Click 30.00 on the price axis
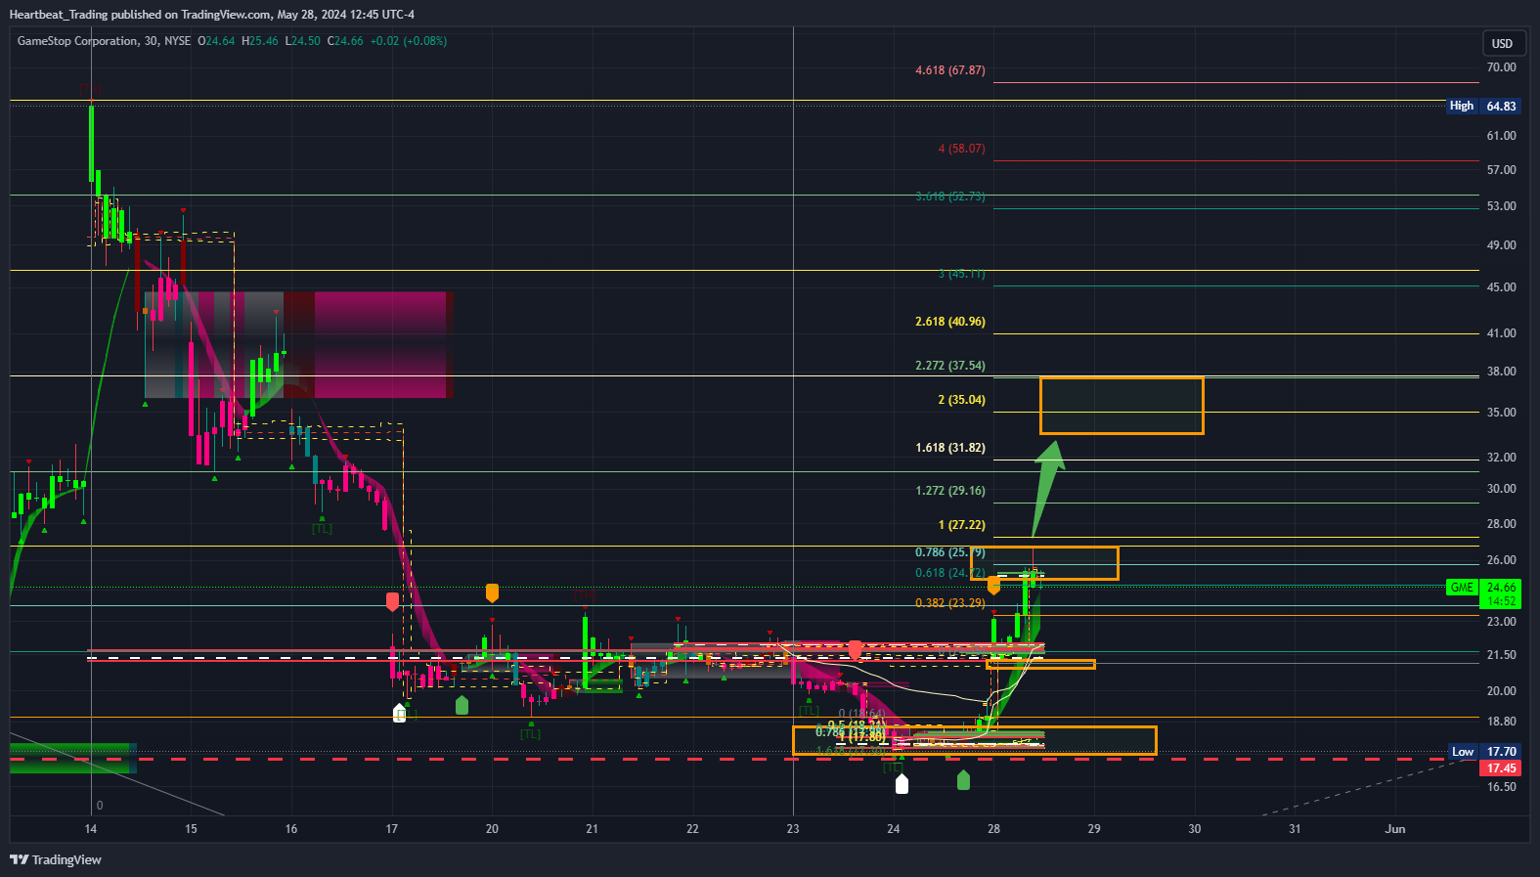Viewport: 1540px width, 877px height. [1501, 489]
